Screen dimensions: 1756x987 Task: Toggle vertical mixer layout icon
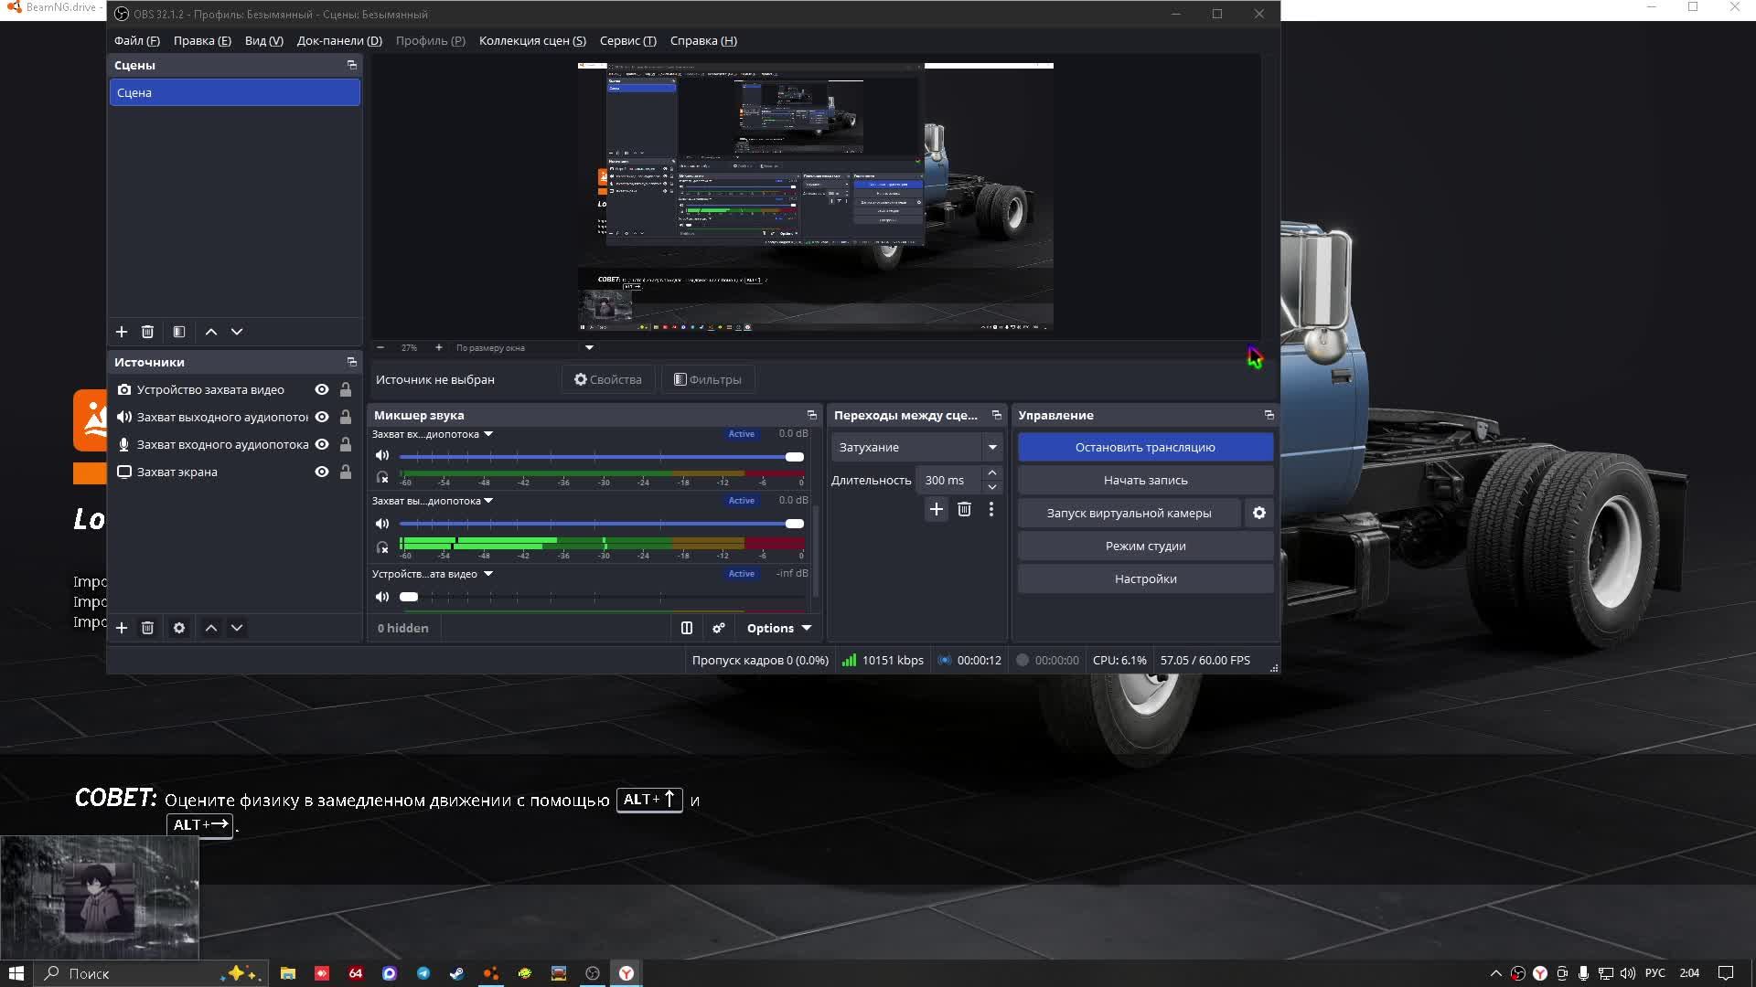(687, 628)
